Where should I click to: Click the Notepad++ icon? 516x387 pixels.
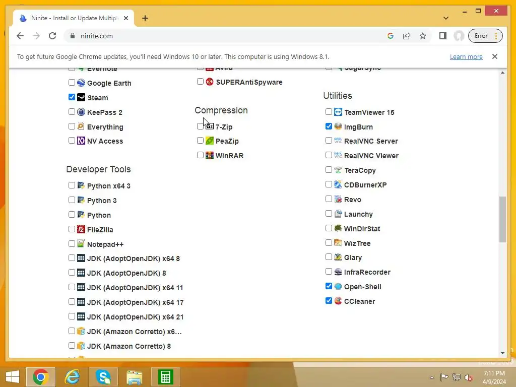[x=81, y=244]
